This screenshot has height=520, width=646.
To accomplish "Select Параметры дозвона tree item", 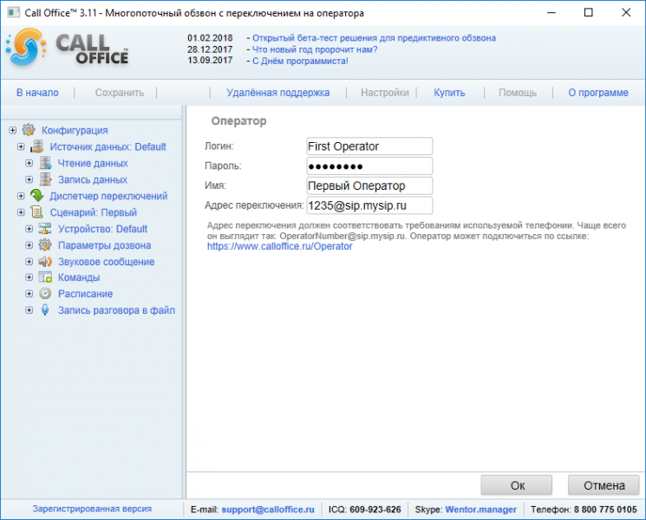I will tap(104, 245).
